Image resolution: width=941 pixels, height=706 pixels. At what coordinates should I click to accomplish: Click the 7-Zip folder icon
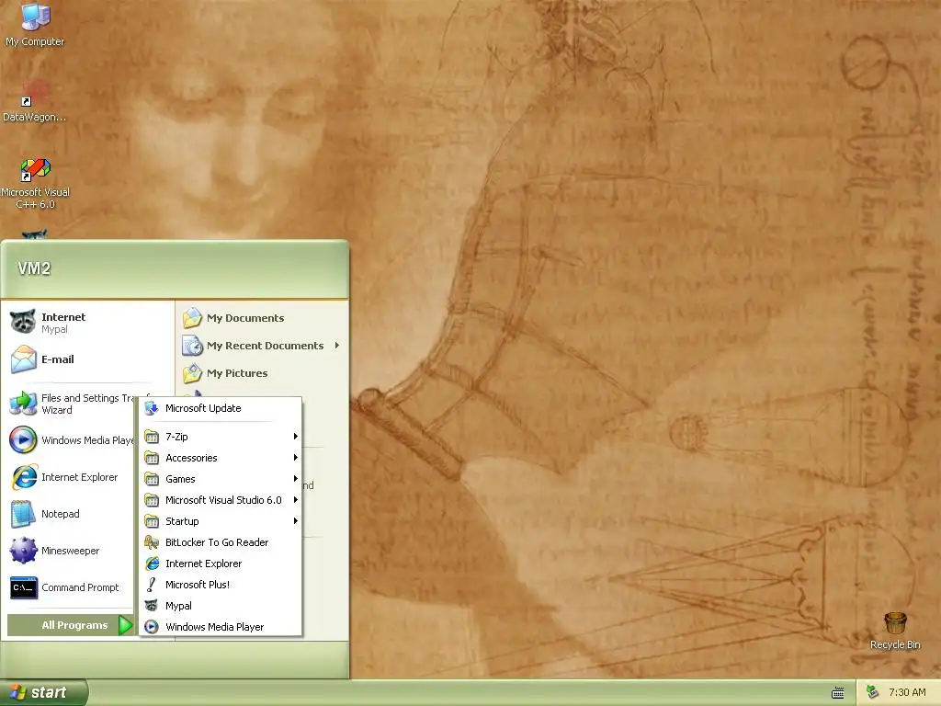coord(152,437)
